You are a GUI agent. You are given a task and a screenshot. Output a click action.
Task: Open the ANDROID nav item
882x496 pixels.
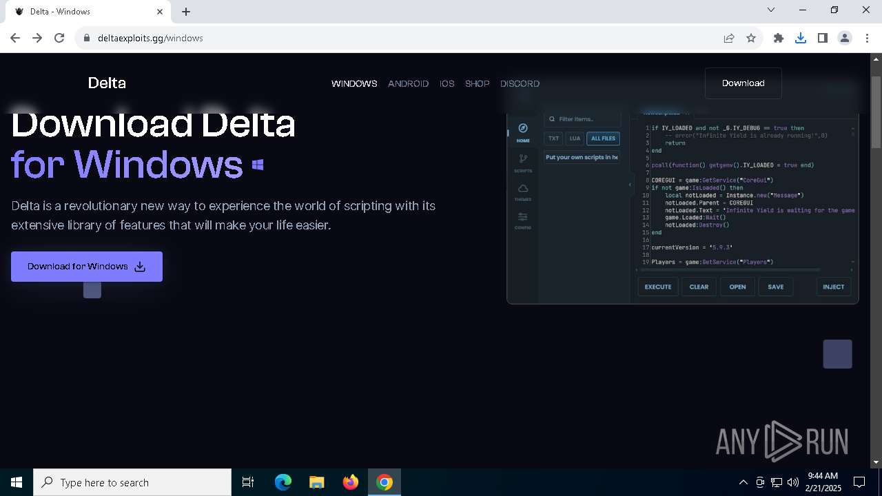click(408, 83)
